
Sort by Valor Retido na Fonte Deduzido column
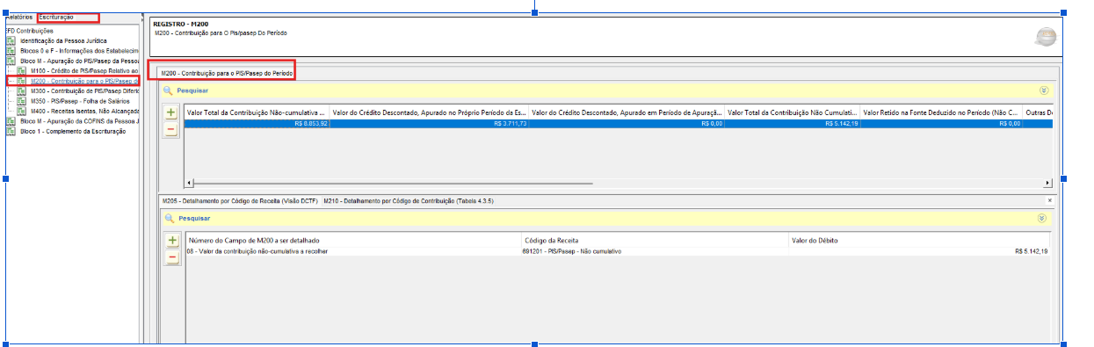point(941,112)
